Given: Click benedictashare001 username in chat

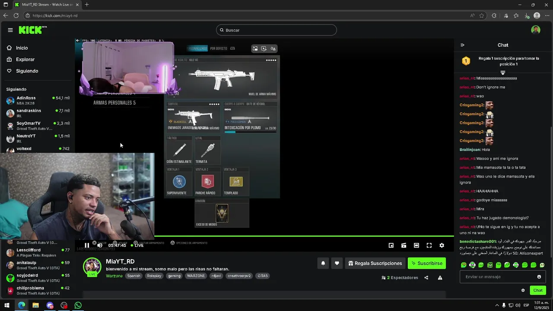Looking at the screenshot, I should [478, 241].
